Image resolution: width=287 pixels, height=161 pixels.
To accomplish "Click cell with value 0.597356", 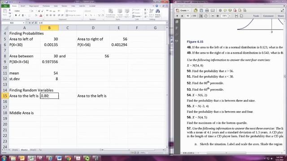I will tap(49, 62).
